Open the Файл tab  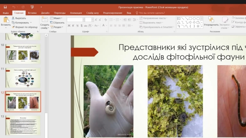pos(6,13)
